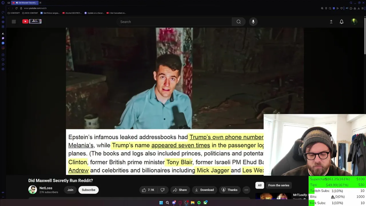
Task: Click the browser address bar URL
Action: coord(35,8)
